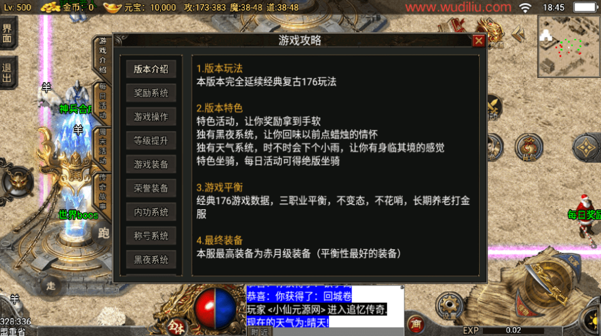The image size is (601, 336).
Task: Click the 退出 exit button
Action: 8,73
